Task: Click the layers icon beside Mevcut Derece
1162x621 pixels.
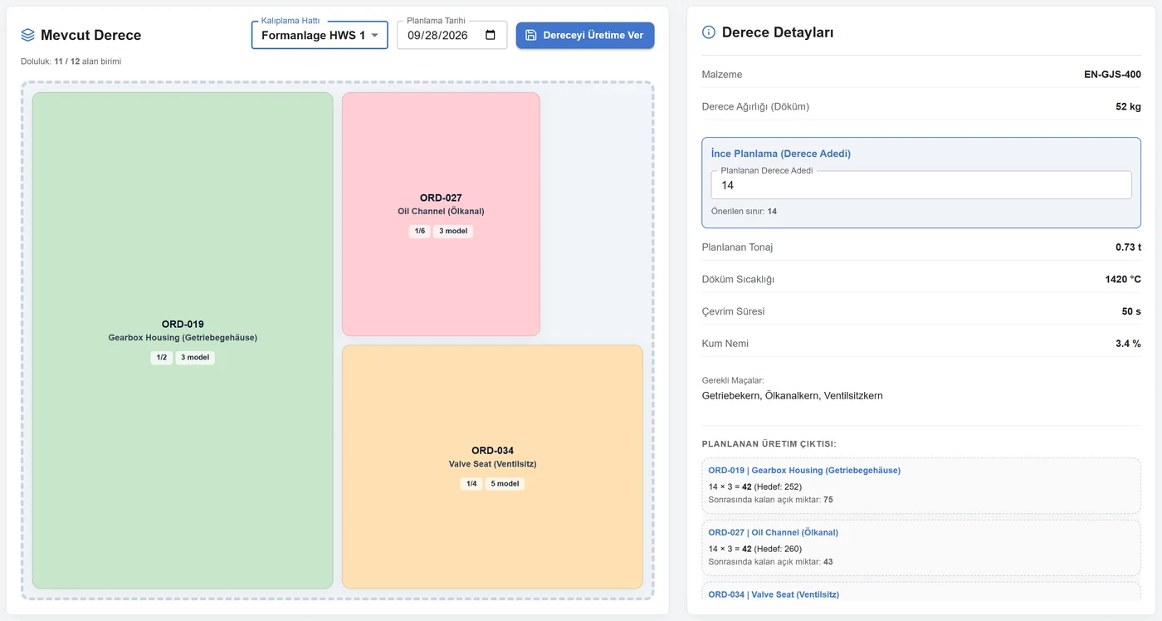Action: [x=28, y=35]
